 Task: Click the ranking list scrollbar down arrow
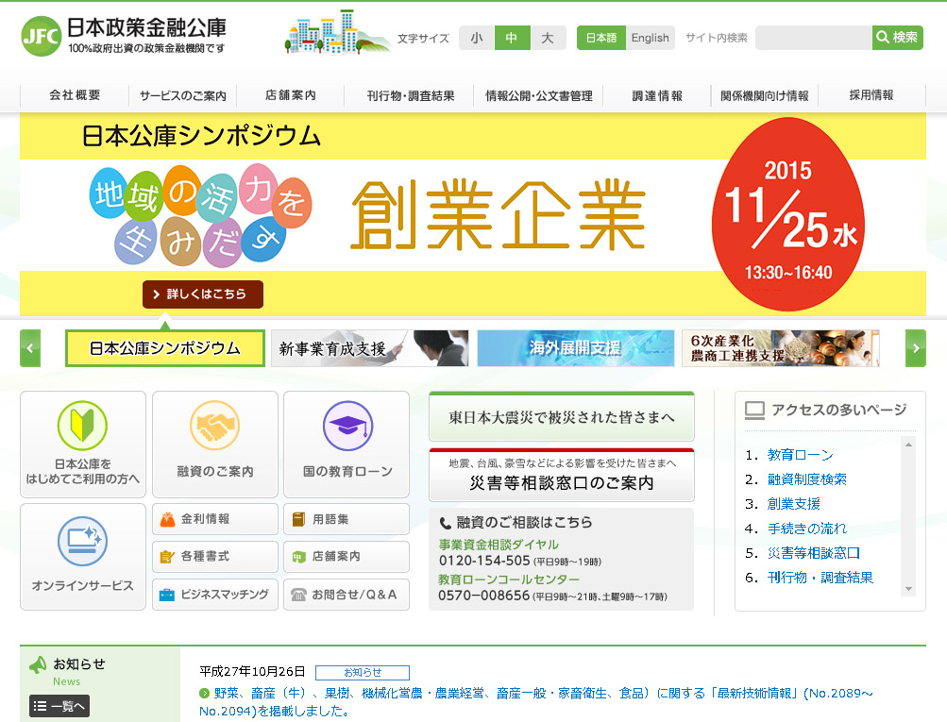click(x=908, y=589)
